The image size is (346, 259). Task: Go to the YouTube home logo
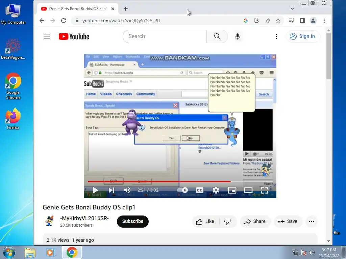[74, 36]
